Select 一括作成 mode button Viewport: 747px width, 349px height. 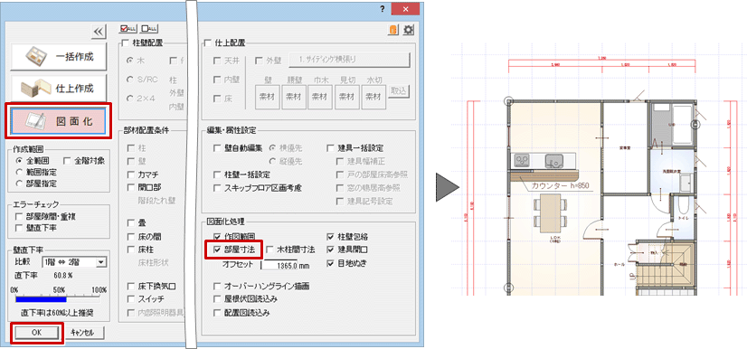59,57
